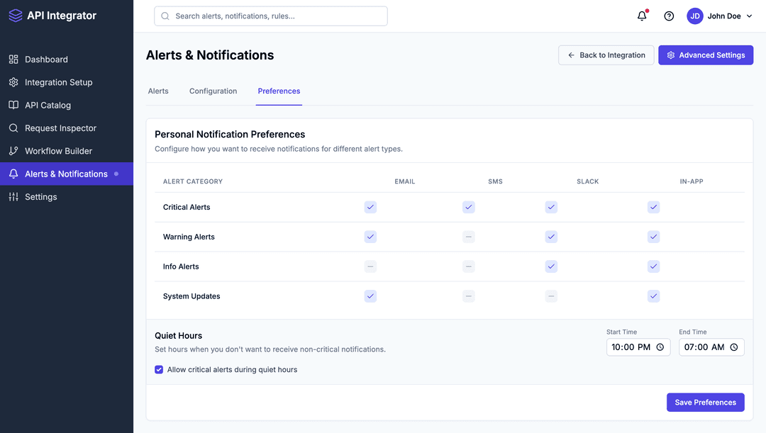Open the John Doe account dropdown
Viewport: 766px width, 433px height.
coord(718,15)
